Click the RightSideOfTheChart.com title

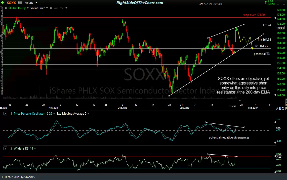click(x=140, y=3)
